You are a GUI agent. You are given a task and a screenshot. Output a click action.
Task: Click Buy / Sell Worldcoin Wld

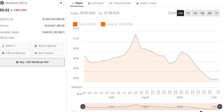click(32, 62)
